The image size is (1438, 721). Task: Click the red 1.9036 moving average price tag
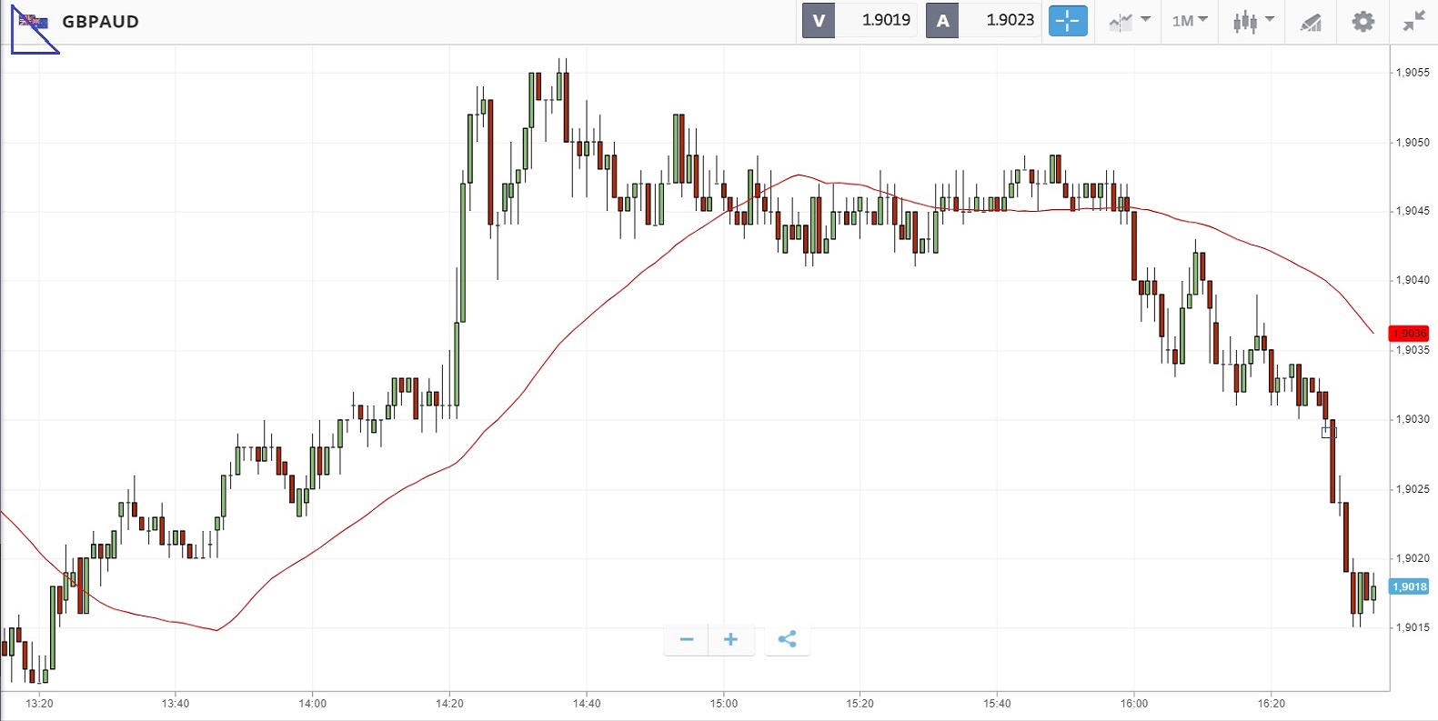(1408, 334)
